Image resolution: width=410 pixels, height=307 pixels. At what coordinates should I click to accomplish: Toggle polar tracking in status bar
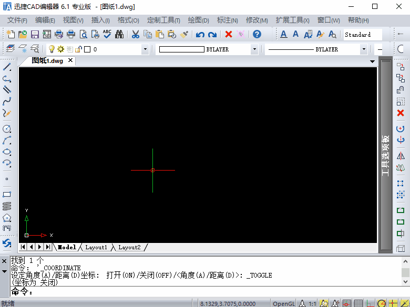(x=382, y=304)
